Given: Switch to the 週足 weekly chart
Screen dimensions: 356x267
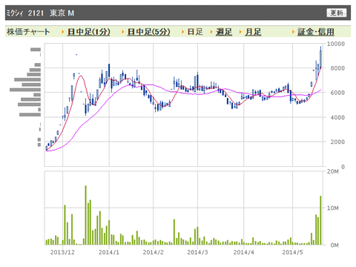Looking at the screenshot, I should point(224,32).
